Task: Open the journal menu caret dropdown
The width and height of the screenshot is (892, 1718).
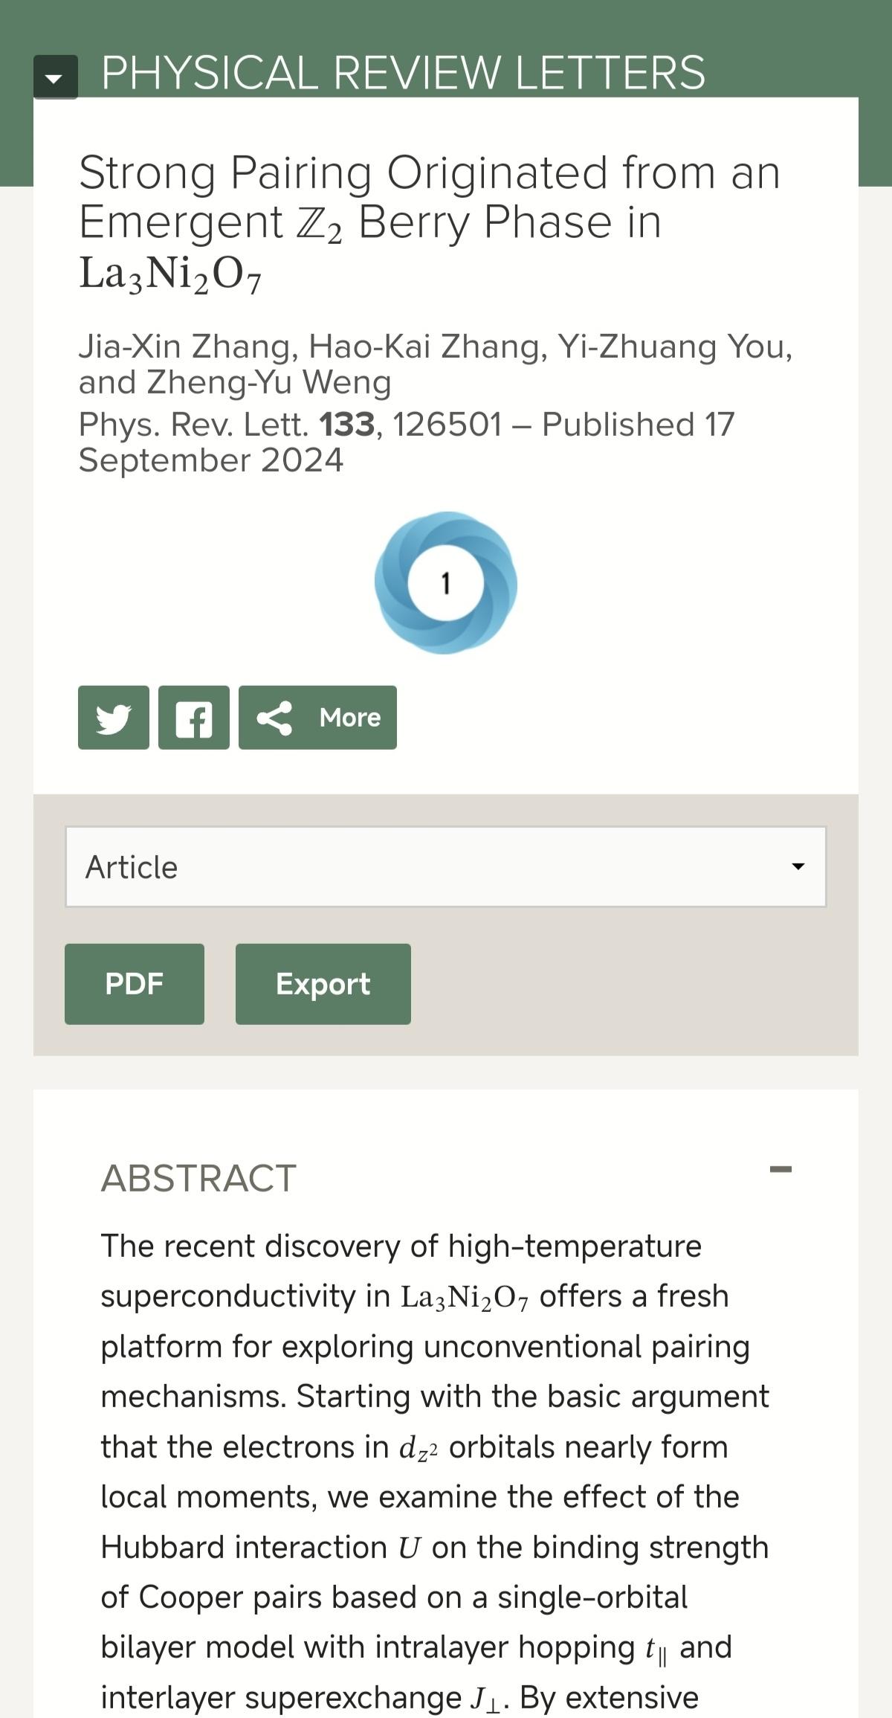Action: [x=55, y=77]
